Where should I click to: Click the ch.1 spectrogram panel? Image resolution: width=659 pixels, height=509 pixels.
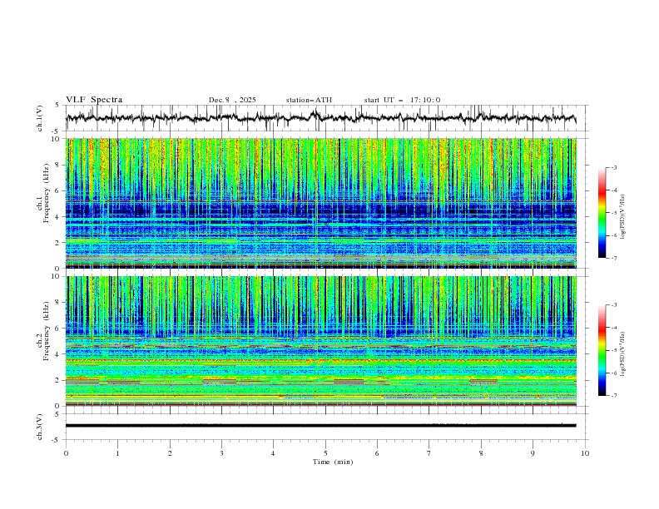pyautogui.click(x=321, y=203)
